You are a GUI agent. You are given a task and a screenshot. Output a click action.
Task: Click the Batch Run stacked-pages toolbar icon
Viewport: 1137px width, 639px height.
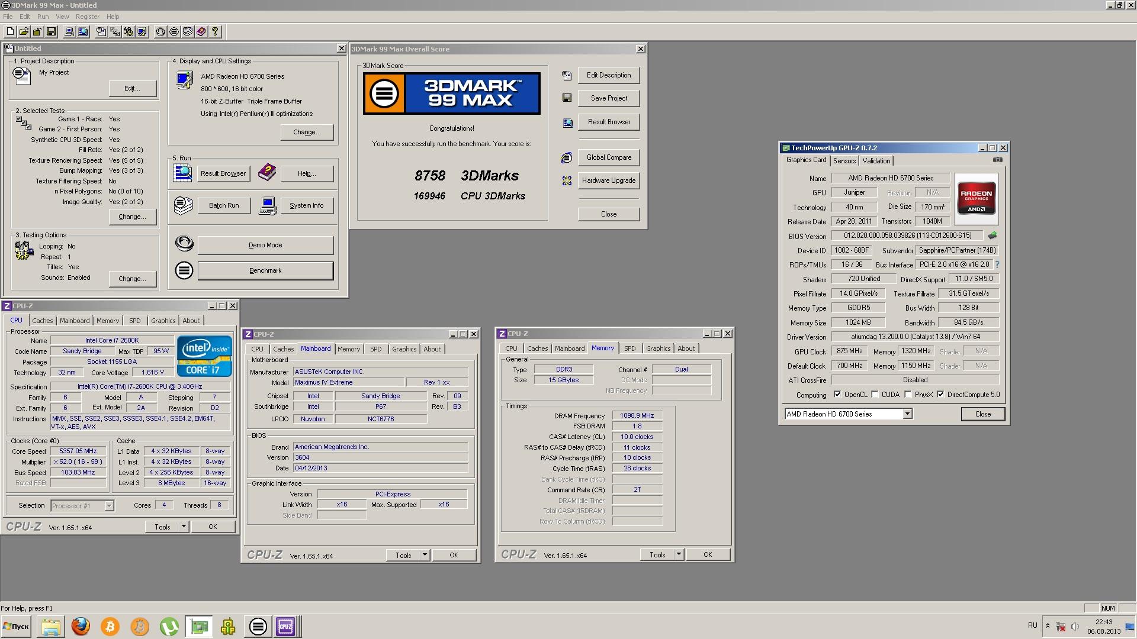coord(188,31)
